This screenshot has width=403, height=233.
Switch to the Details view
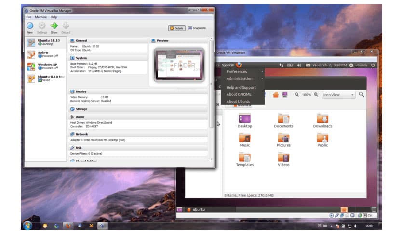pyautogui.click(x=177, y=28)
